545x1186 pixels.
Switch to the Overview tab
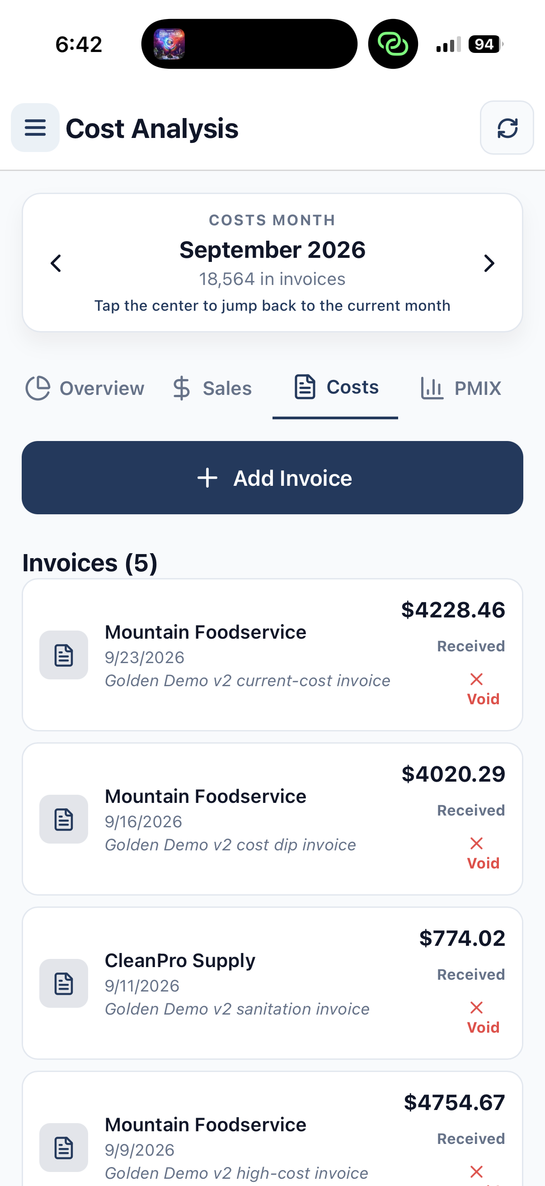point(85,388)
